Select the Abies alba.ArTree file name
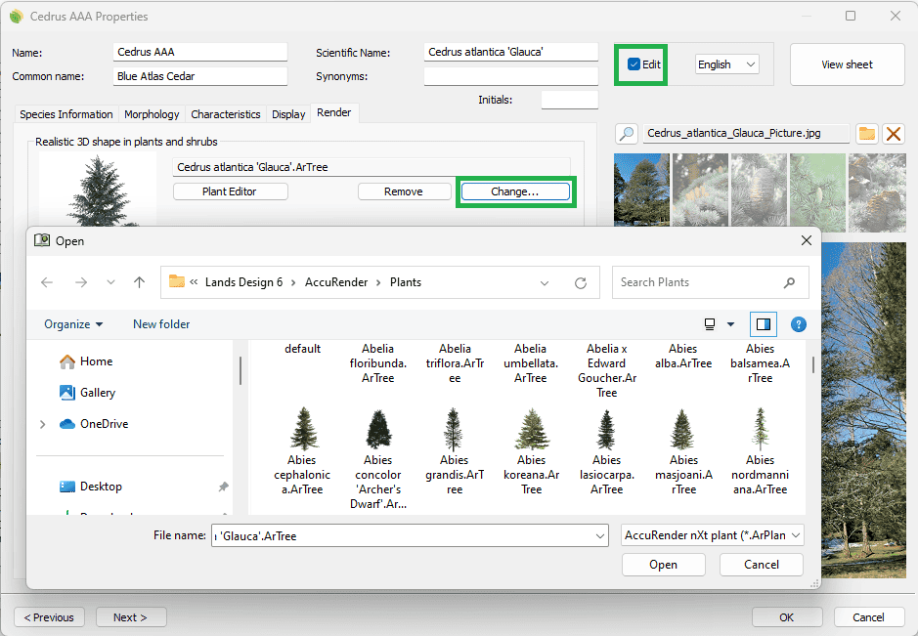 tap(683, 356)
